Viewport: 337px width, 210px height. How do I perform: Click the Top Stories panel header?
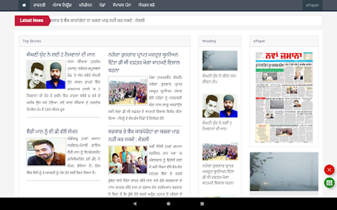pos(104,41)
